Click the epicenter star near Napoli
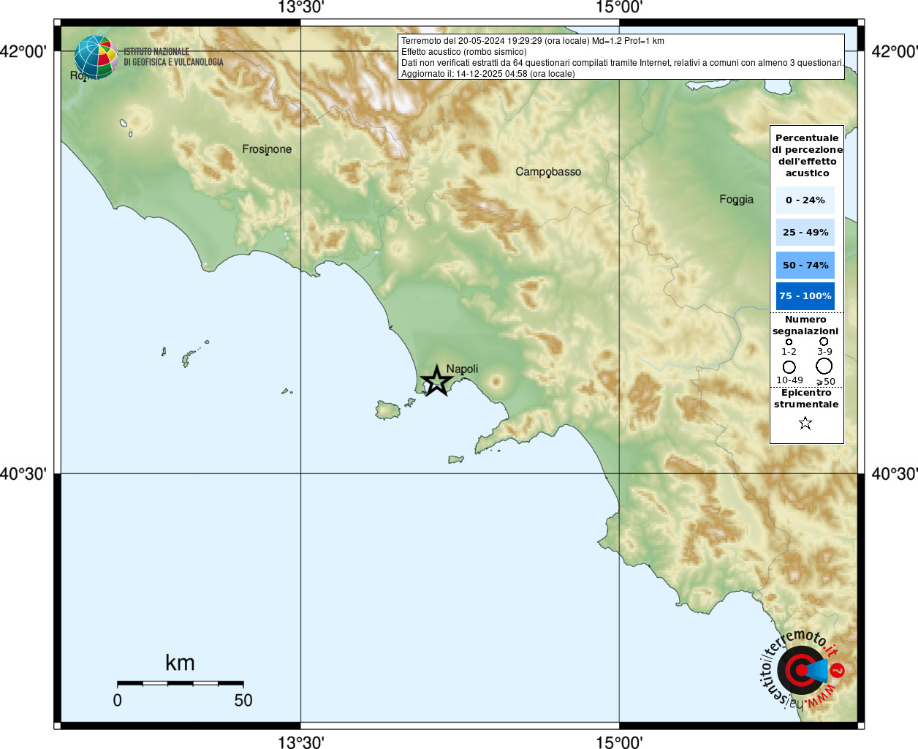 (436, 380)
